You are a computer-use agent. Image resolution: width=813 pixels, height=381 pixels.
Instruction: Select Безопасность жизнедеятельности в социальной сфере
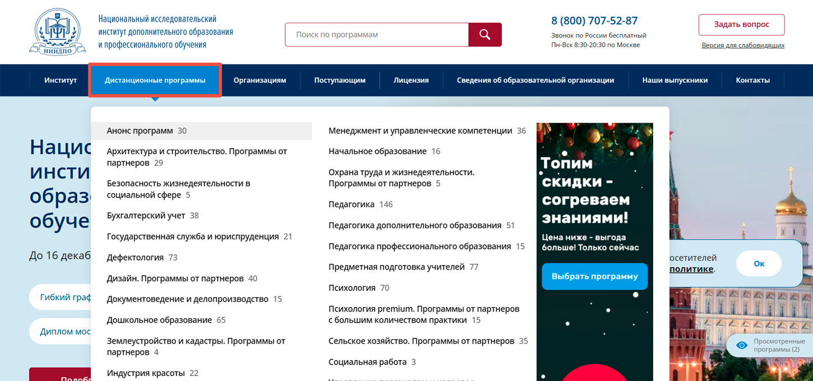coord(178,189)
